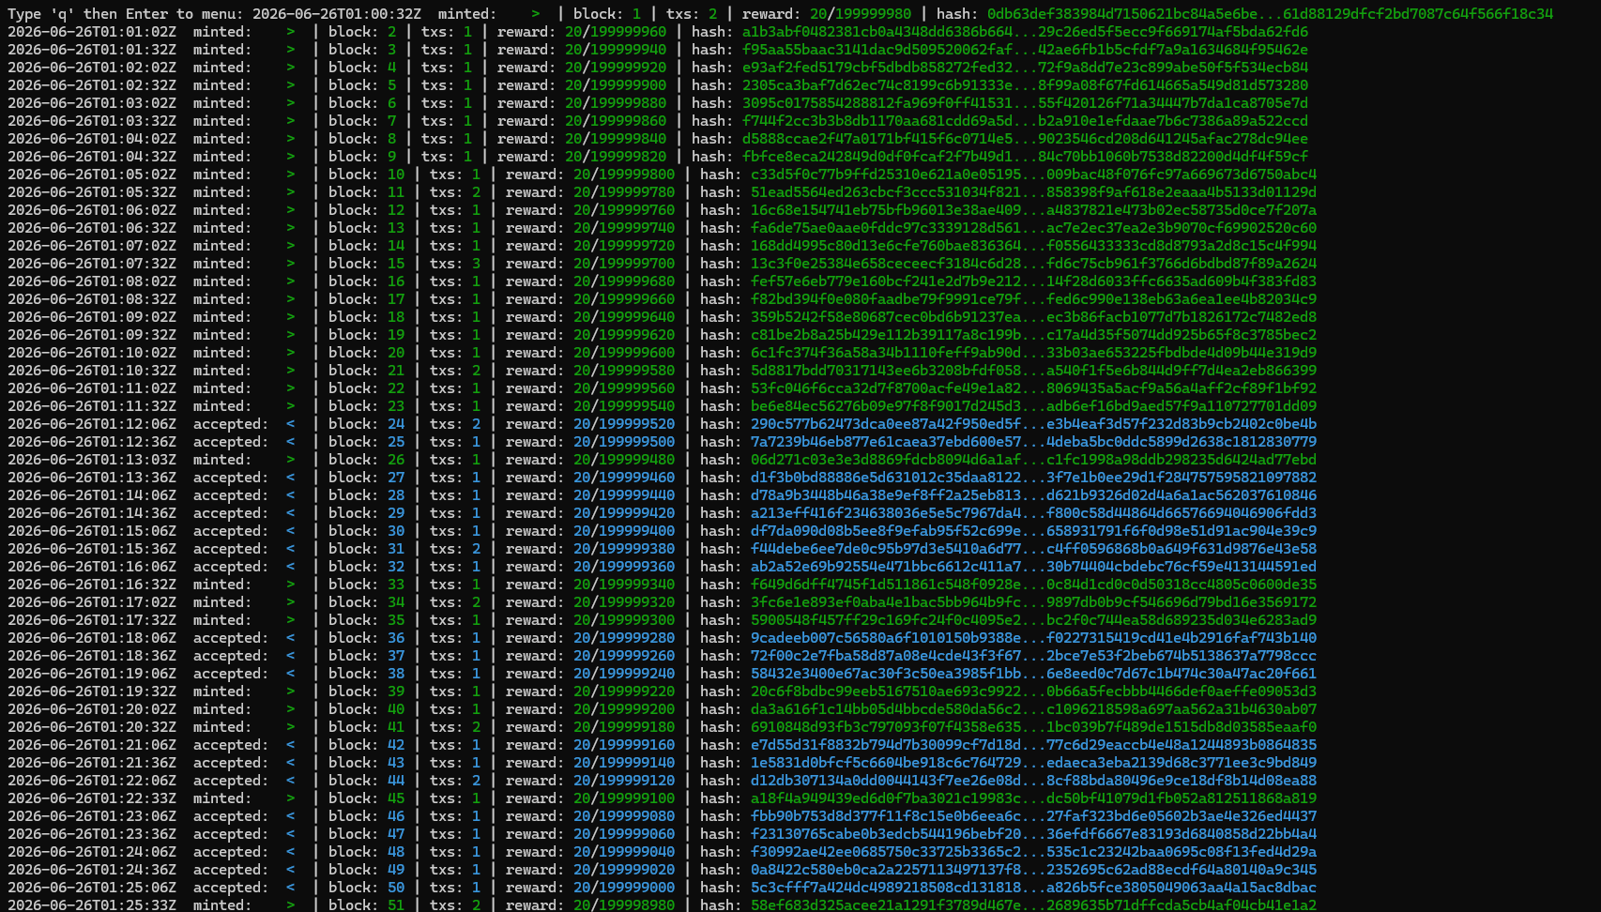Select hash beginning 2305ca3baf7d62ec

click(x=1025, y=85)
